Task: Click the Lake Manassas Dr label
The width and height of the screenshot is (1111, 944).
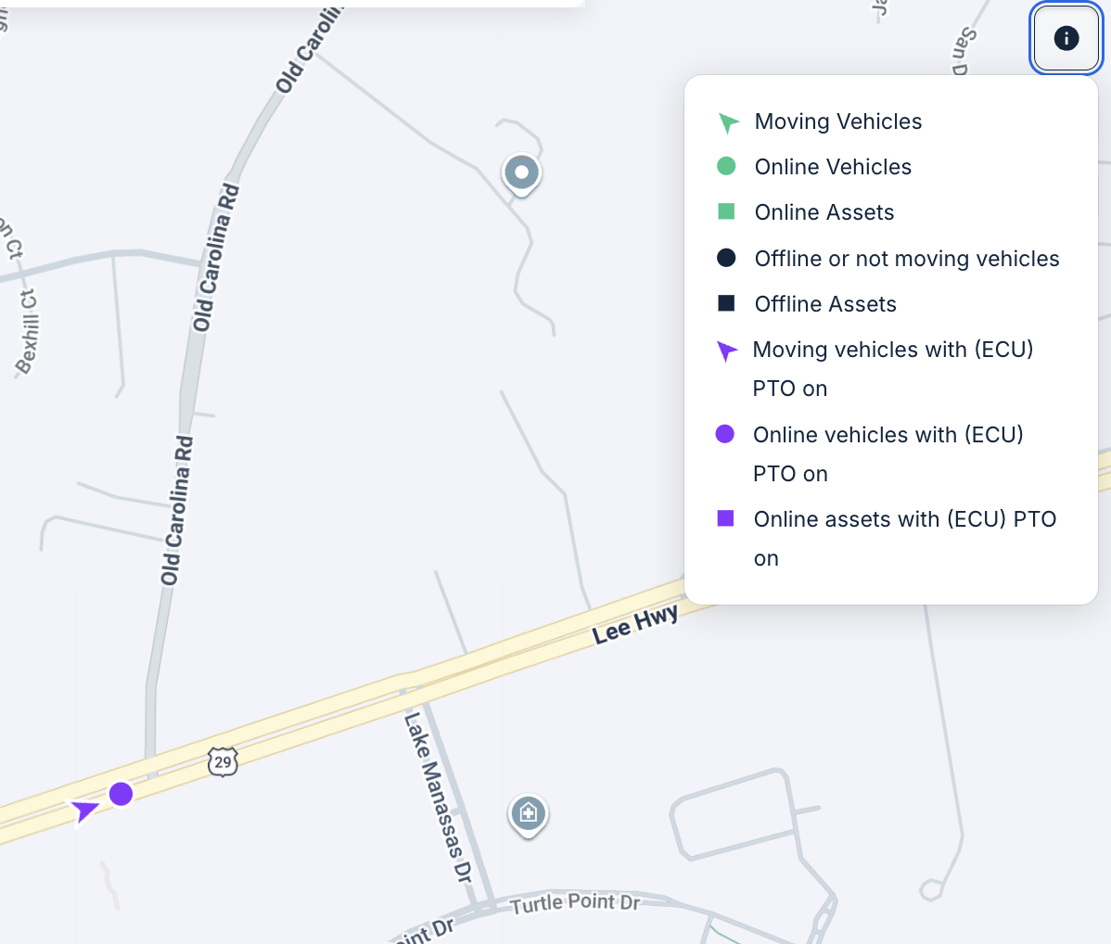Action: (438, 797)
